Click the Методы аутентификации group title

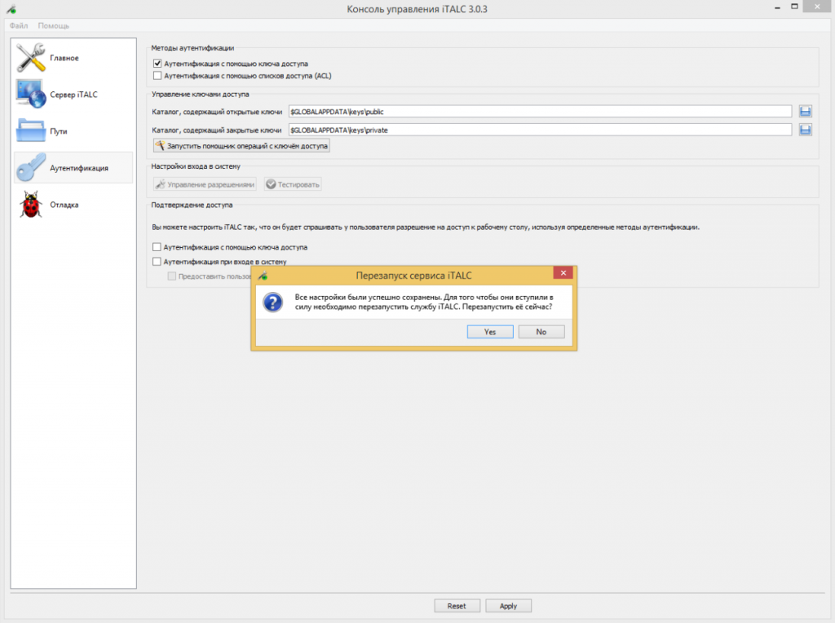click(192, 48)
